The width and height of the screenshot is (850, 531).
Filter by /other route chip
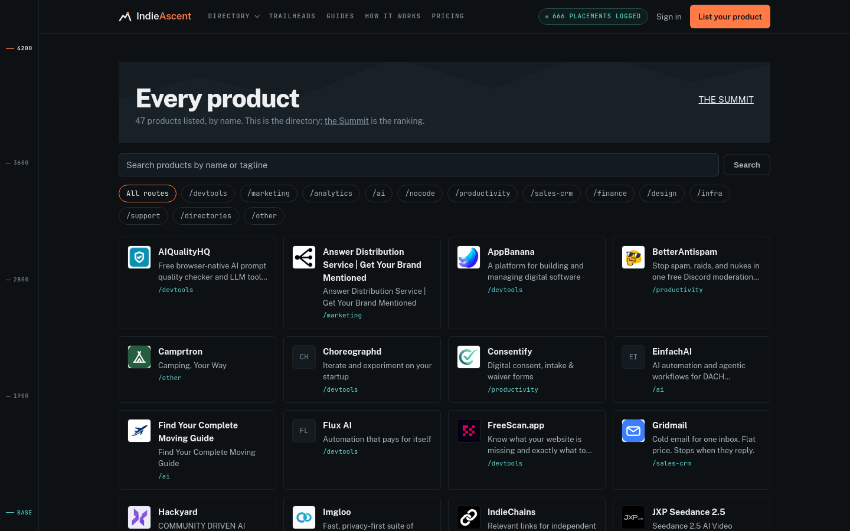(x=264, y=216)
